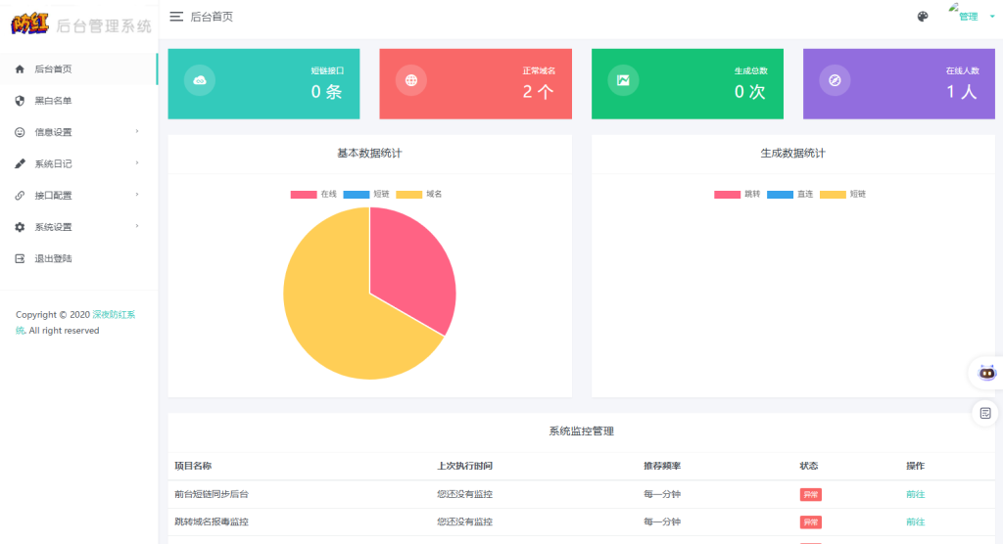The height and width of the screenshot is (544, 1003).
Task: Click the floating notes icon at right edge
Action: (x=986, y=413)
